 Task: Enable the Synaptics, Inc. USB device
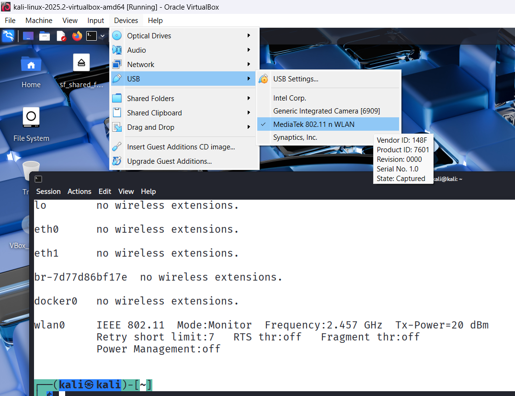pyautogui.click(x=295, y=137)
